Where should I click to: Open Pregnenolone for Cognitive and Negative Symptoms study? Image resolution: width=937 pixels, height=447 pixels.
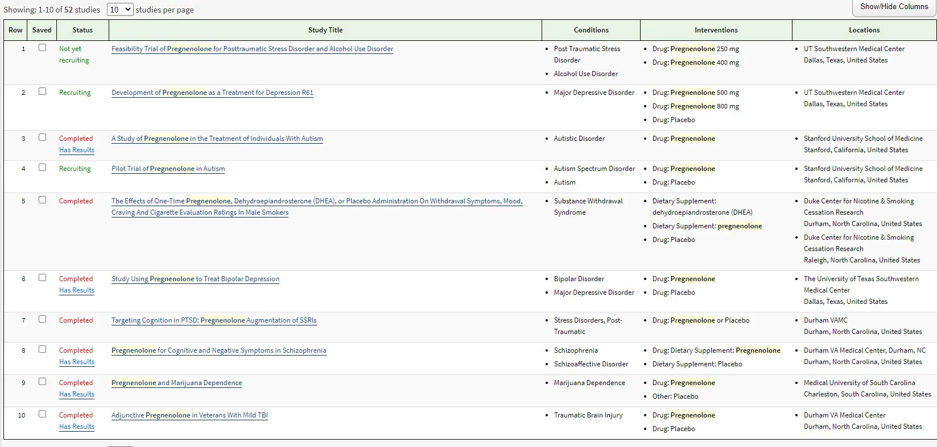coord(219,350)
